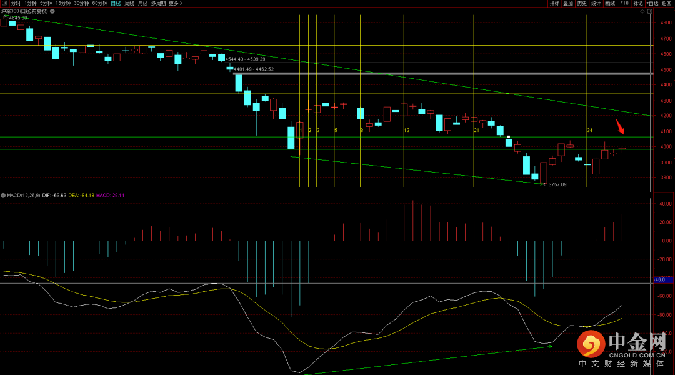Select the Fibonacci time line labeled 5
Image resolution: width=675 pixels, height=375 pixels.
click(x=334, y=101)
